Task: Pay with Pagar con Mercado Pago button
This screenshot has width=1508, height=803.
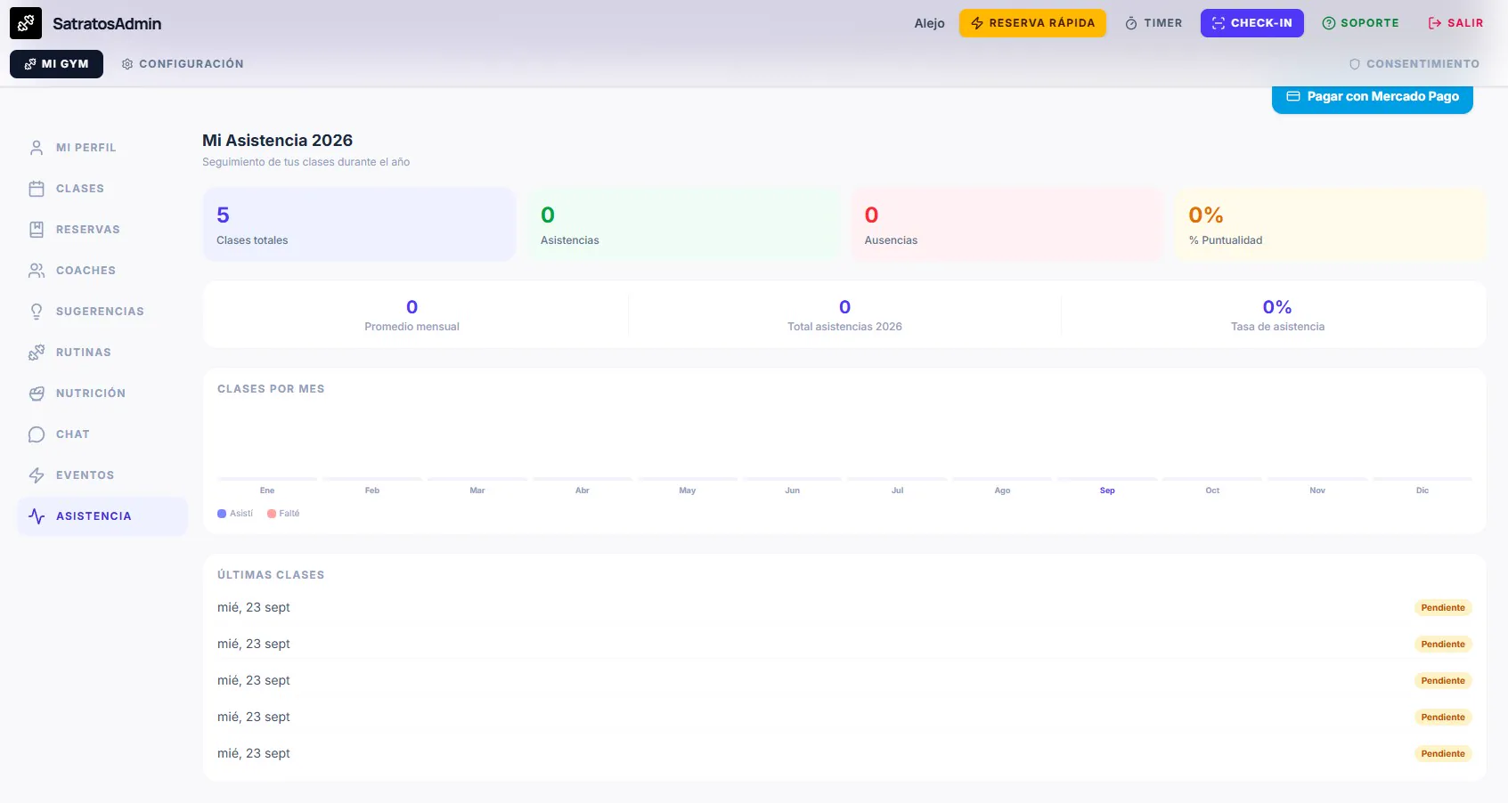Action: tap(1373, 97)
